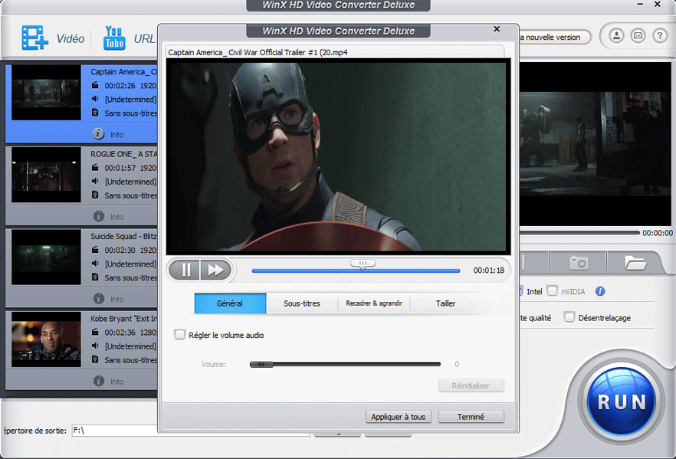
Task: Switch to the Général tab
Action: (230, 303)
